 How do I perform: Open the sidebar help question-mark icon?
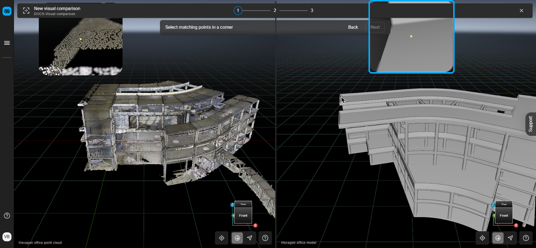click(x=7, y=216)
